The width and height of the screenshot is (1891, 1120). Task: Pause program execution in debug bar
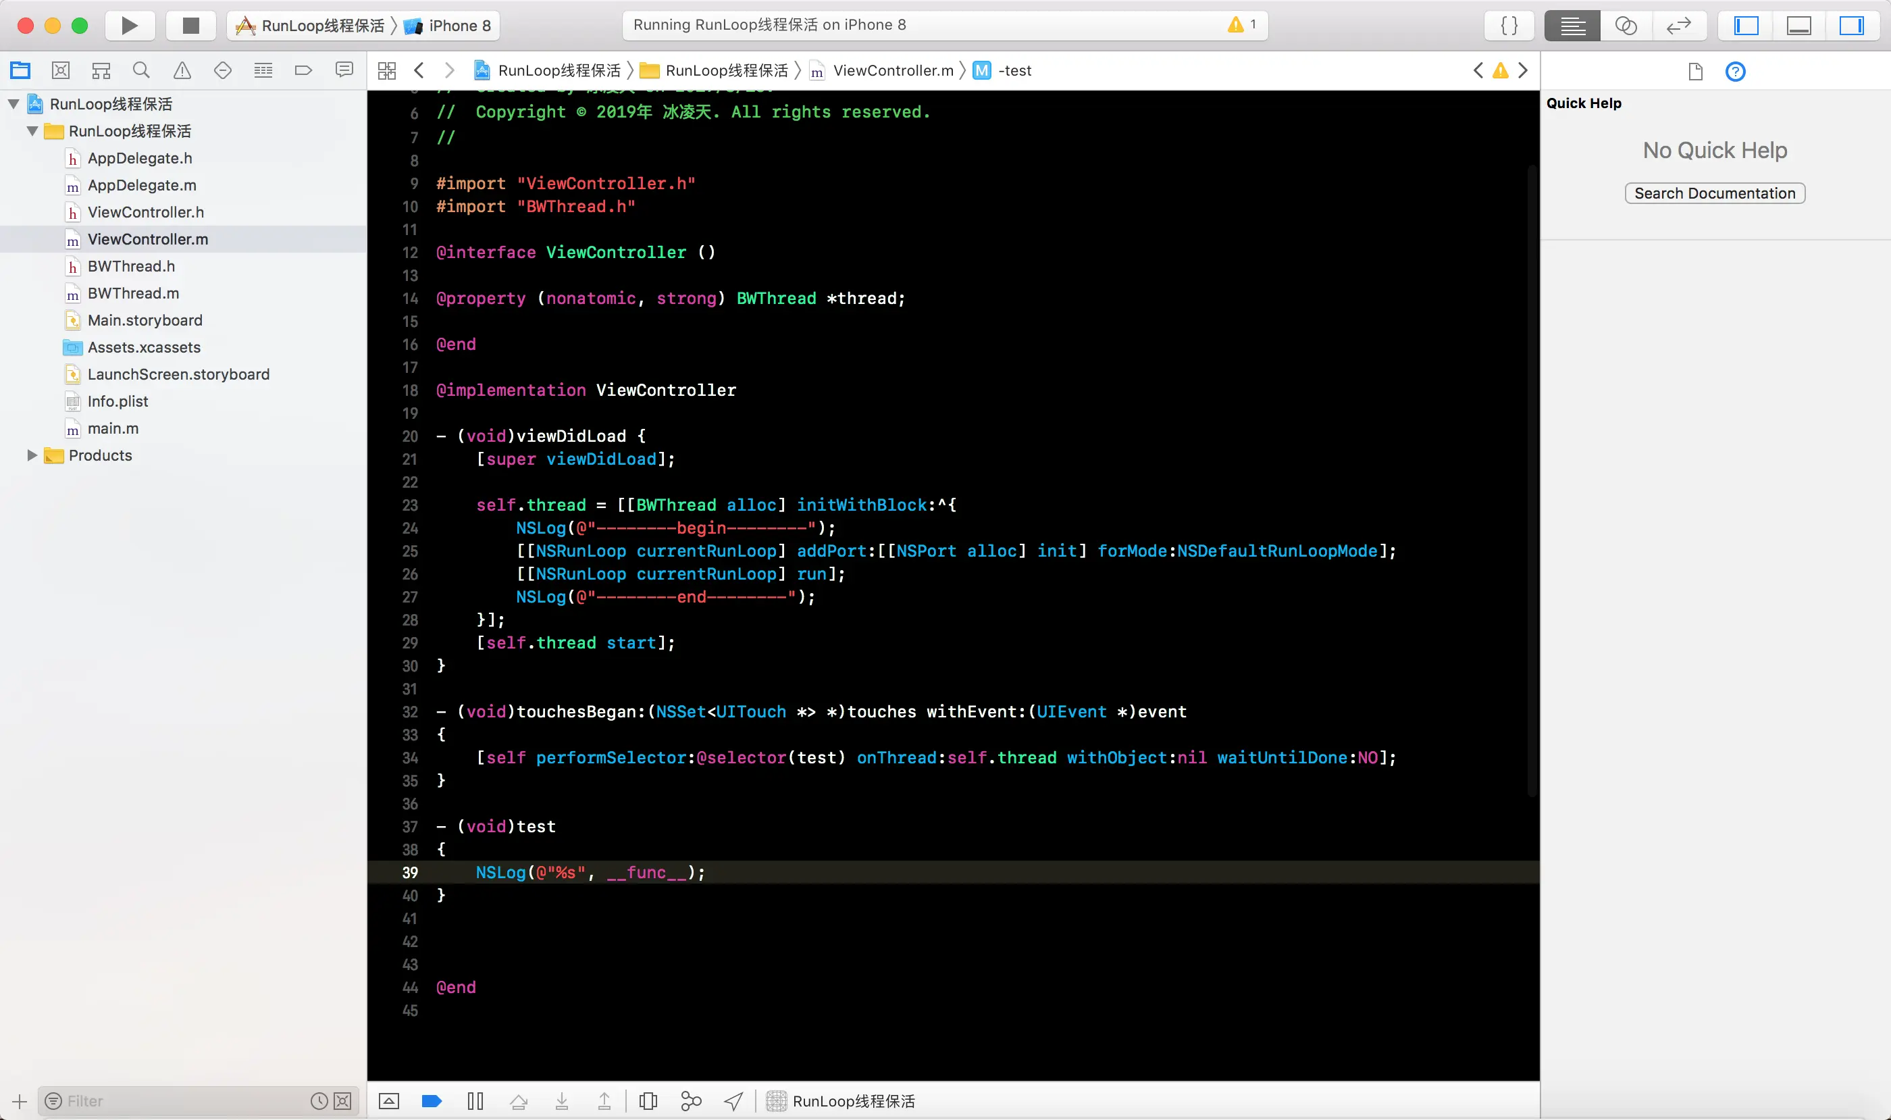[x=475, y=1101]
